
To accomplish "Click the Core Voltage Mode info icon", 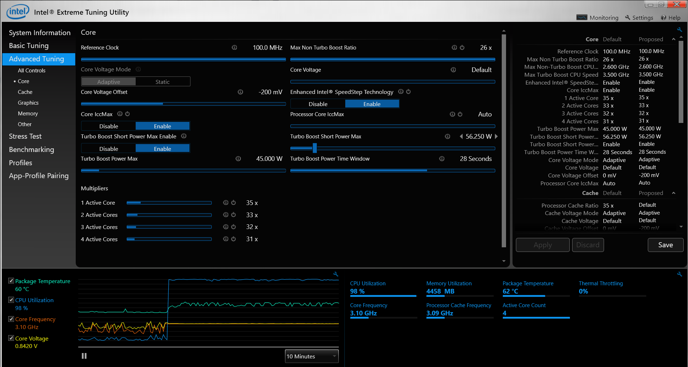I will click(138, 69).
